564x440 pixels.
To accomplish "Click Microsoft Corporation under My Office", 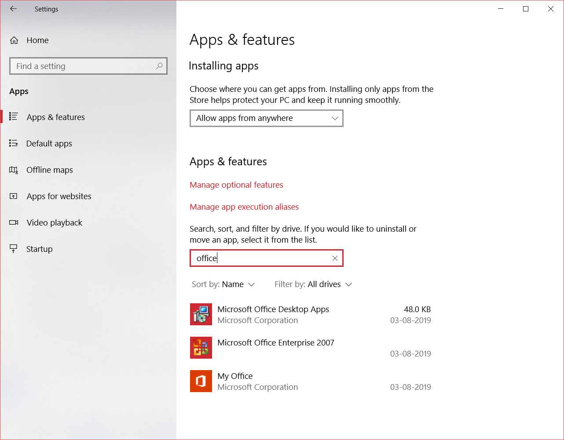I will point(258,387).
